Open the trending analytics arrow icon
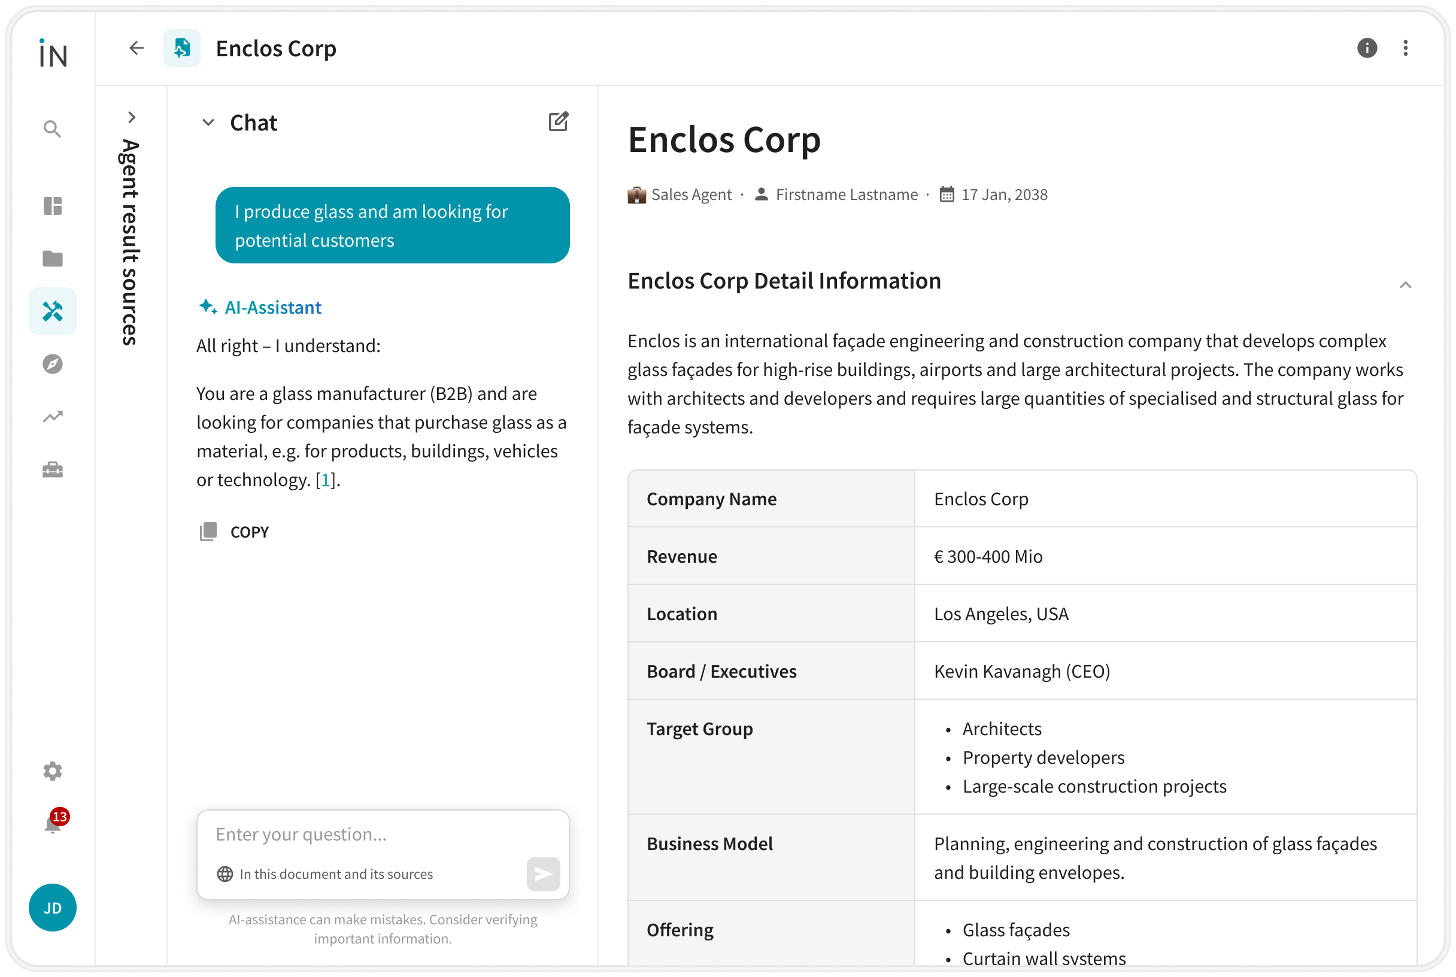The height and width of the screenshot is (977, 1456). pos(52,416)
